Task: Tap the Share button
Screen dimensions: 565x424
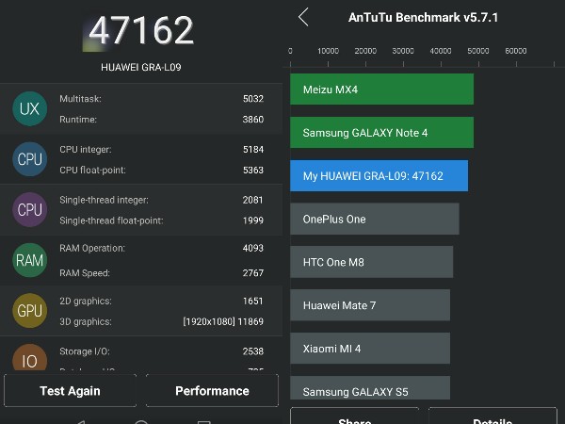Action: coord(355,416)
